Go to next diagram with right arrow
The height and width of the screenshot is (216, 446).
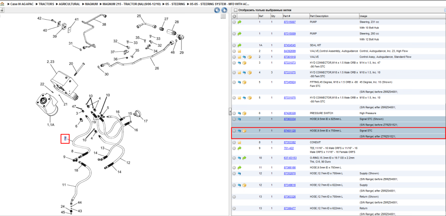[x=224, y=10]
